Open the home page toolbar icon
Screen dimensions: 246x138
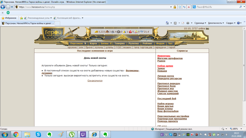(x=167, y=23)
